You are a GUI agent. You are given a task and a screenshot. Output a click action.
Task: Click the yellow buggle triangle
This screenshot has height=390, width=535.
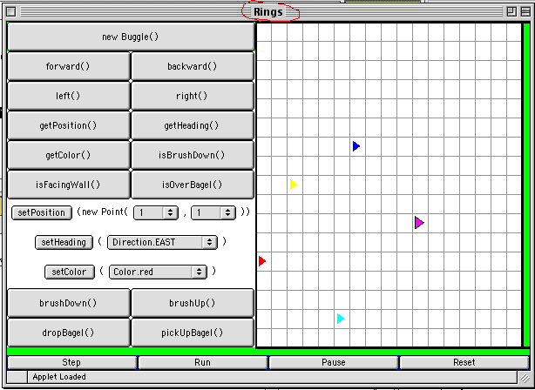[294, 185]
